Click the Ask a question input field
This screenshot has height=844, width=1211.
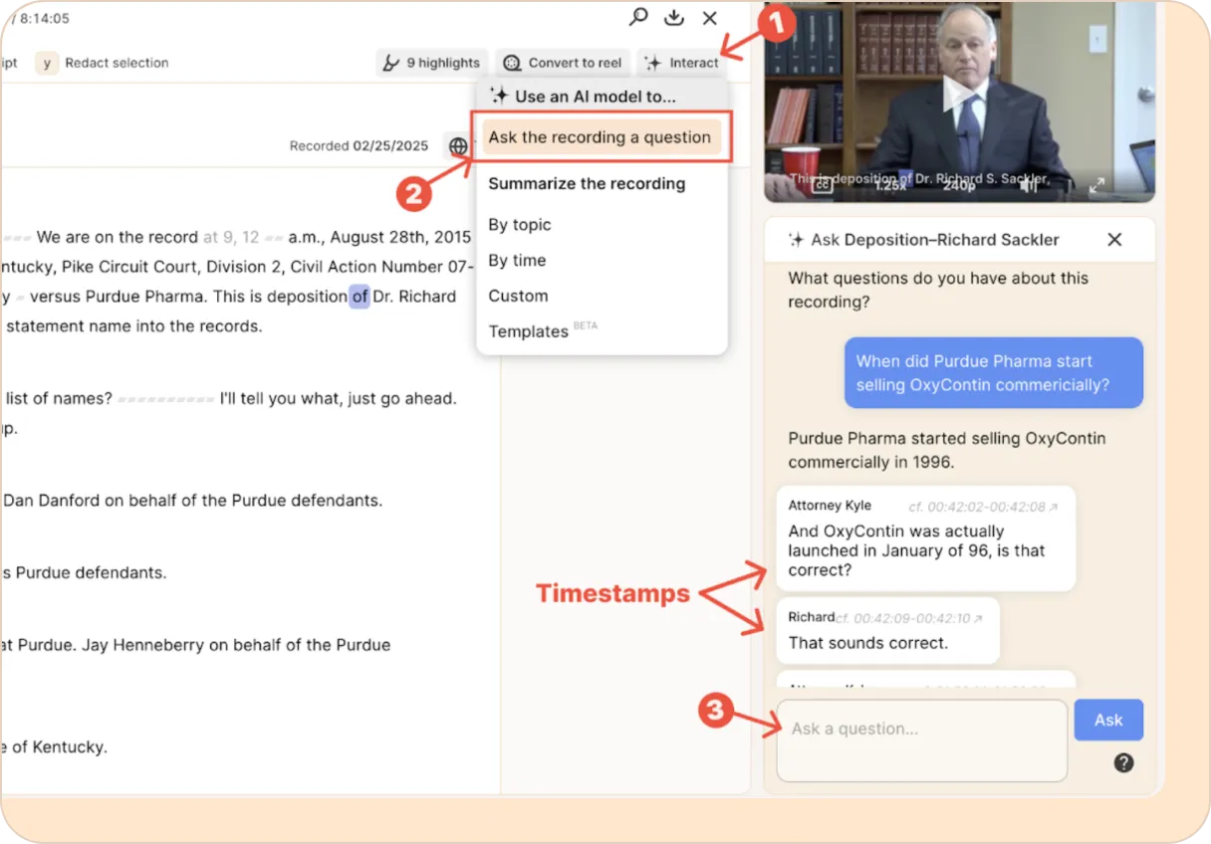click(922, 739)
